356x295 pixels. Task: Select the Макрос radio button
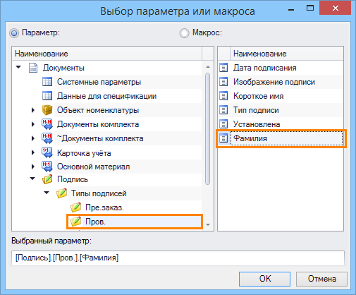point(184,33)
